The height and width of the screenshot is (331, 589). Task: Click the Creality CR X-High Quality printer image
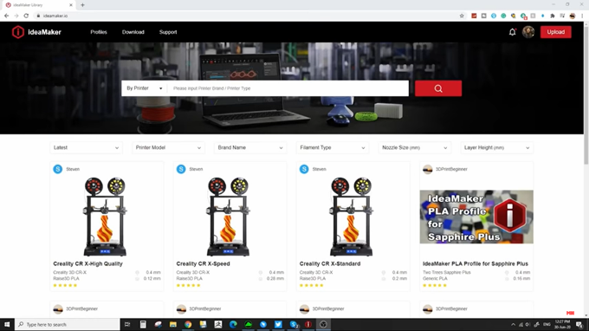(x=105, y=217)
